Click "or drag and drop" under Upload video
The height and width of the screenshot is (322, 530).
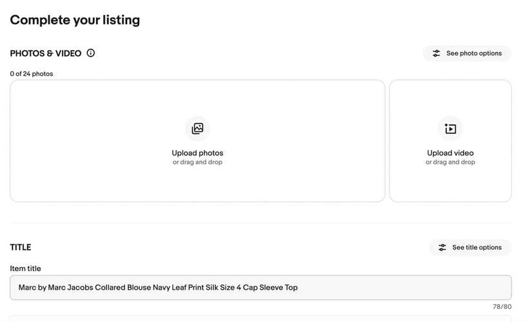click(450, 162)
